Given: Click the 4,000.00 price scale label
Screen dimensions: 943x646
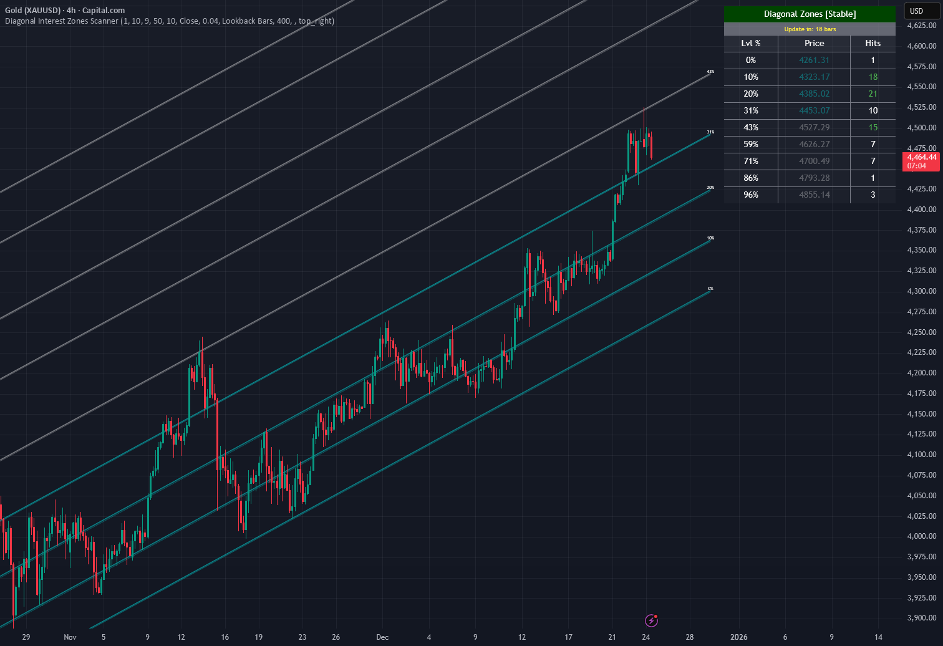Looking at the screenshot, I should tap(922, 536).
